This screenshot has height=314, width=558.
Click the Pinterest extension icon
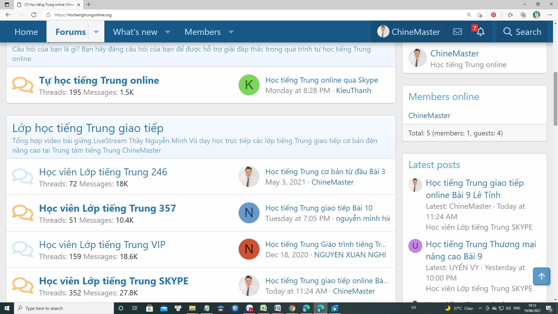493,15
